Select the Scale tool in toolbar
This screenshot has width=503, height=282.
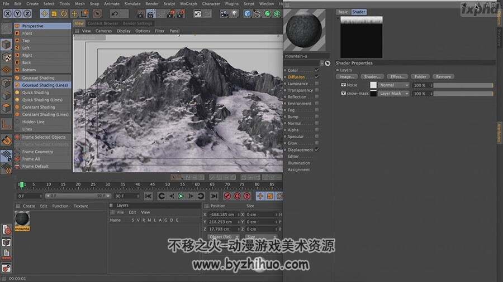54,13
